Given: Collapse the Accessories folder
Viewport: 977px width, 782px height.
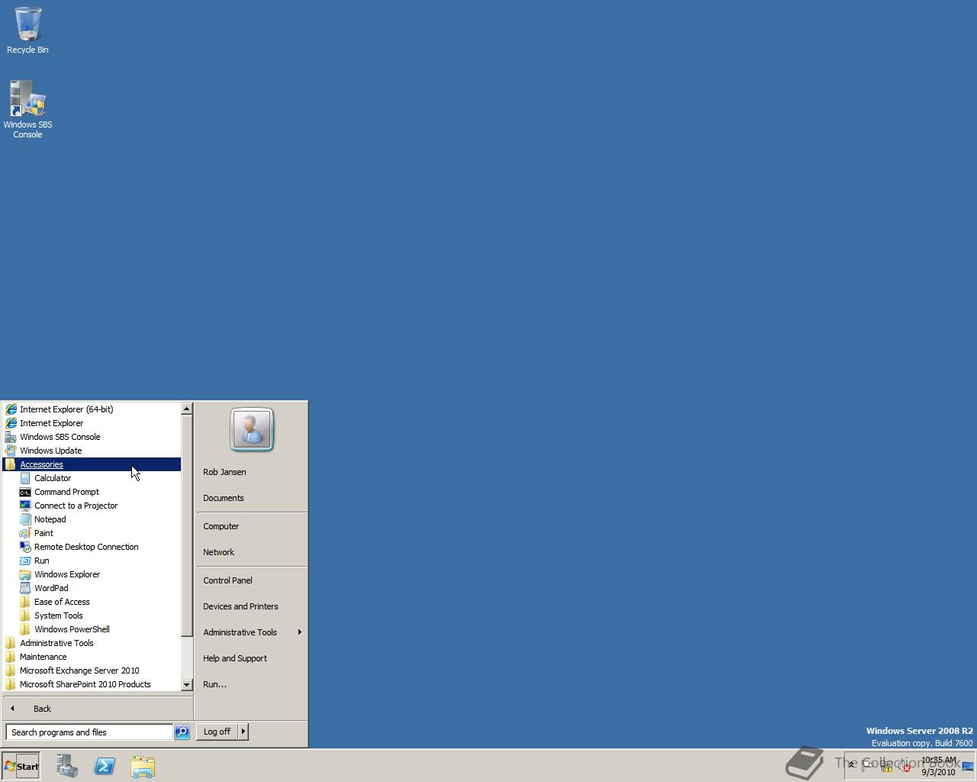Looking at the screenshot, I should tap(92, 464).
